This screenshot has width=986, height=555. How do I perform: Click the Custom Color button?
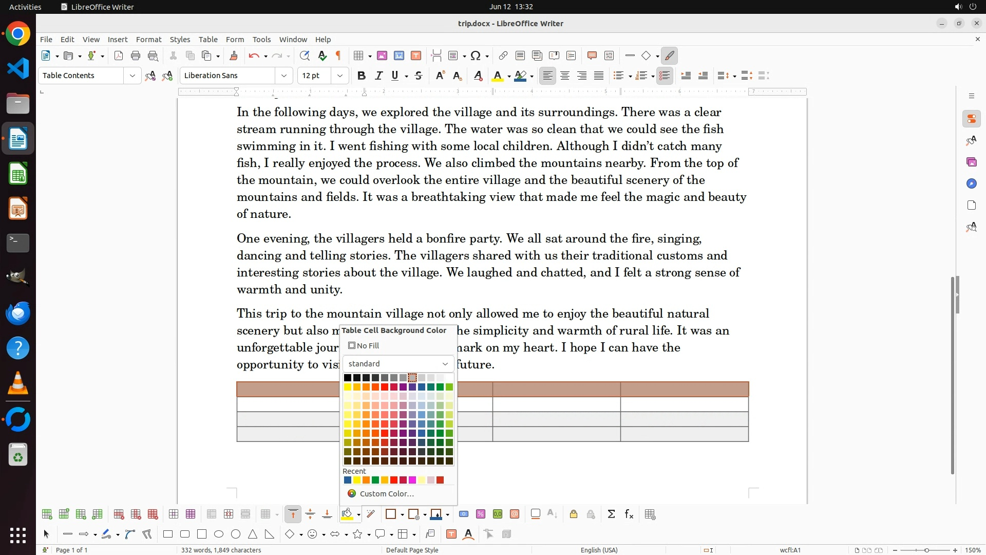click(x=386, y=494)
